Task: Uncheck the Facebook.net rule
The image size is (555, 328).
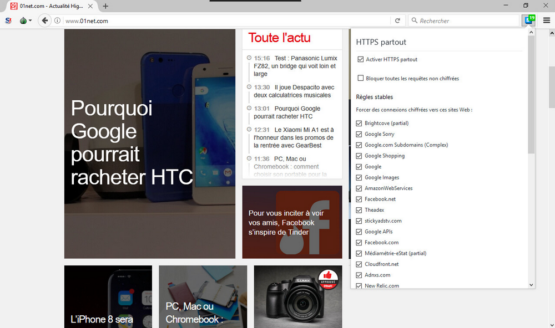Action: click(359, 199)
